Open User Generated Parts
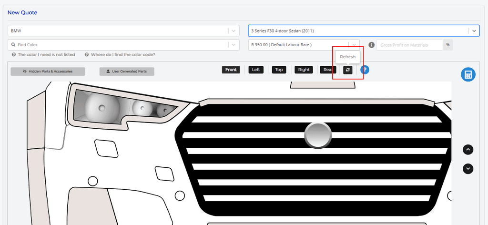This screenshot has height=225, width=488. [127, 72]
